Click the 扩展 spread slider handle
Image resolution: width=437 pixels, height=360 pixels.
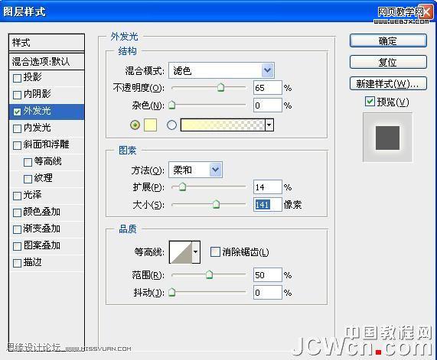(x=182, y=186)
